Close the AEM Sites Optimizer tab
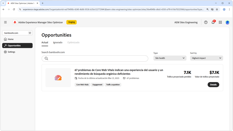The width and height of the screenshot is (233, 131). pyautogui.click(x=37, y=3)
